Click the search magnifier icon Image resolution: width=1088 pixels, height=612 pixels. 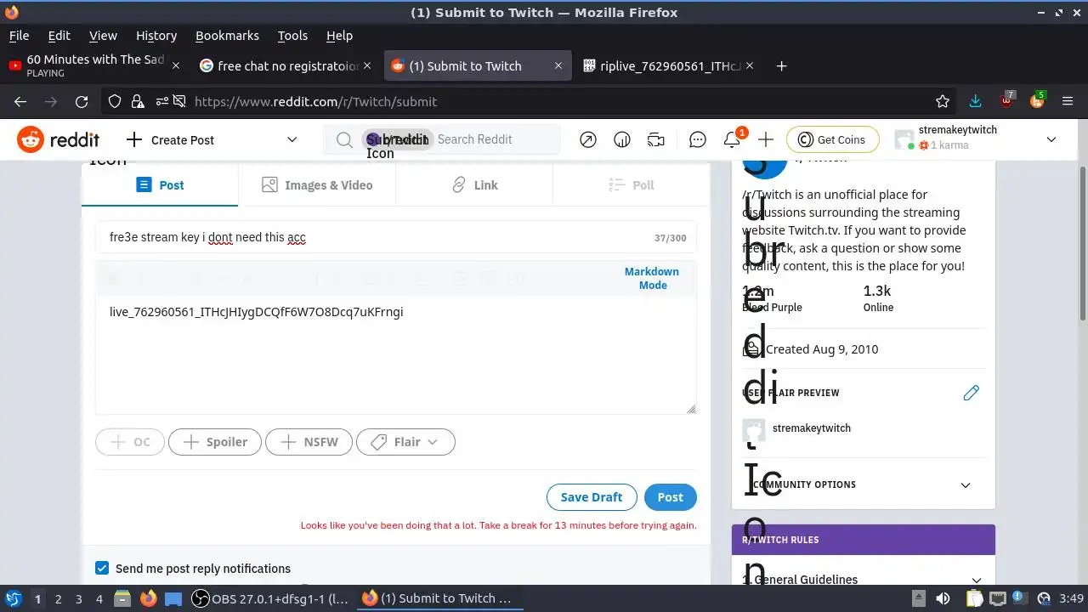(344, 139)
